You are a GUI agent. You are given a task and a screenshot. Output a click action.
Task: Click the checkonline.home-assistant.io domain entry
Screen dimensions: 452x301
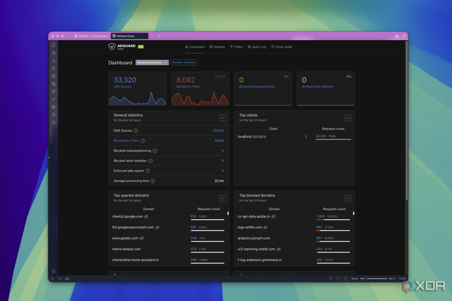tap(135, 260)
